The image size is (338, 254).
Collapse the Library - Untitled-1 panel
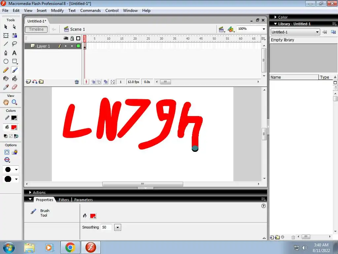(276, 24)
